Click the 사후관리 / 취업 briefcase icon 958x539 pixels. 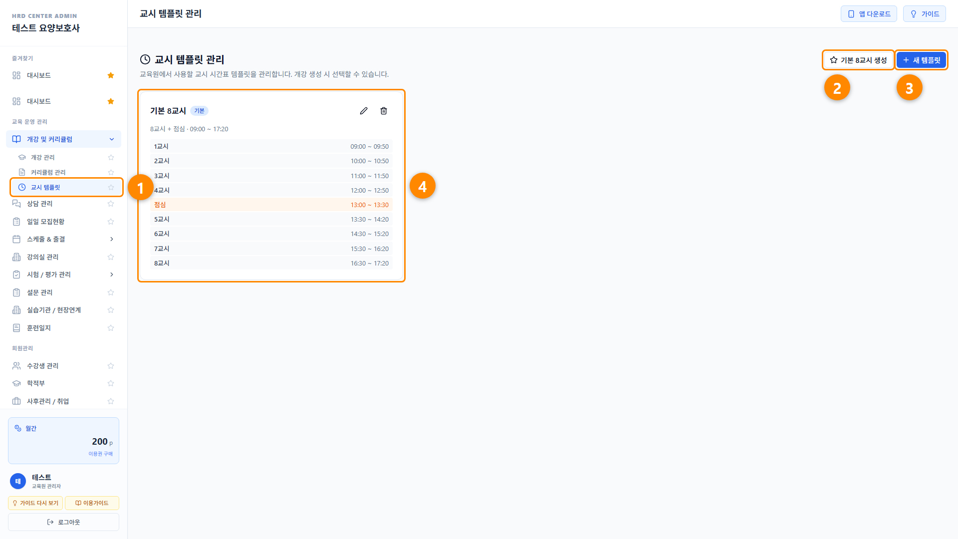click(x=16, y=401)
